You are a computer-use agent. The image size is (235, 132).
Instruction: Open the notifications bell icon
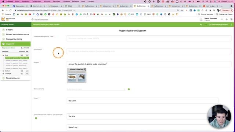click(222, 19)
